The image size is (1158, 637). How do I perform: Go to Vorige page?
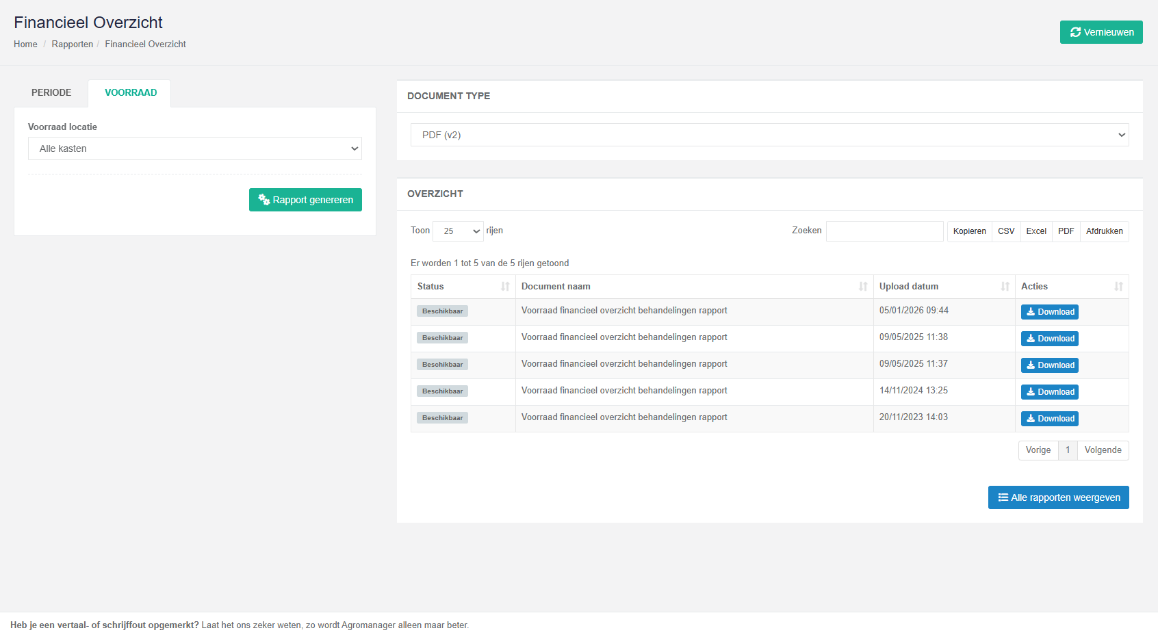[1038, 450]
